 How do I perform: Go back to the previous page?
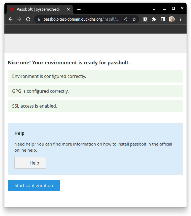[x=10, y=19]
